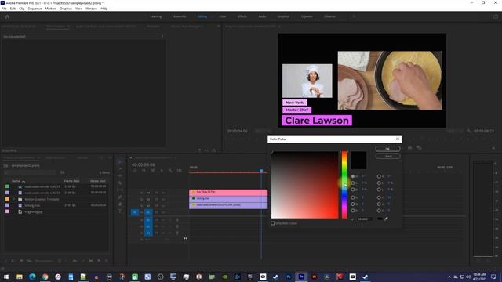The height and width of the screenshot is (282, 502).
Task: Click the Find icon in the Project panel footer
Action: tap(83, 261)
